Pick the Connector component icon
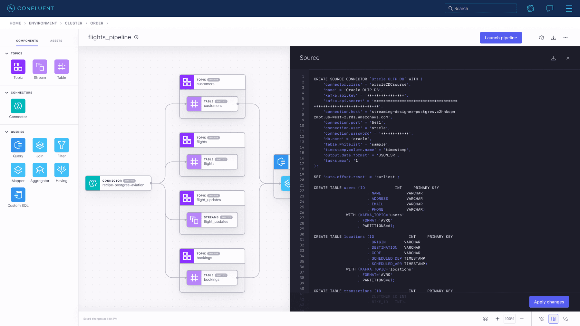 pos(18,106)
